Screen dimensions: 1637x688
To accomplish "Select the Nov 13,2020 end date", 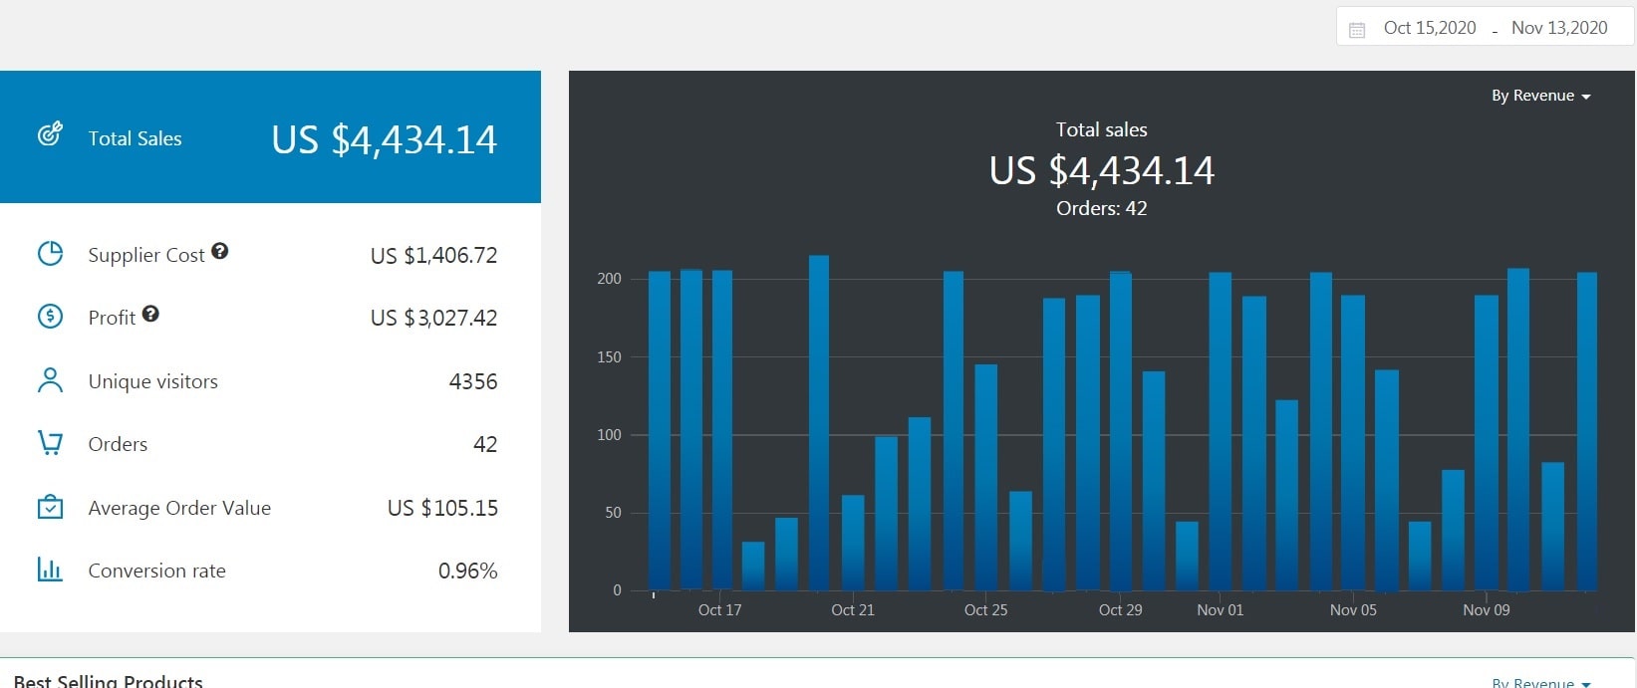I will [x=1559, y=28].
